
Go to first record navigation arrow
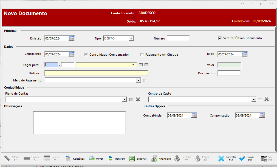pyautogui.click(x=242, y=4)
